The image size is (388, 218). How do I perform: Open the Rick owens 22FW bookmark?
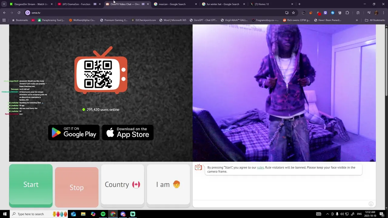(x=296, y=20)
